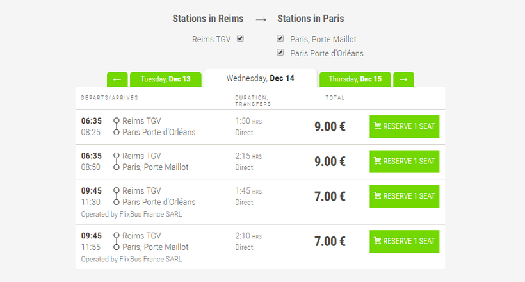Switch to the Tuesday, Dec 13 tab
This screenshot has width=525, height=282.
(165, 79)
